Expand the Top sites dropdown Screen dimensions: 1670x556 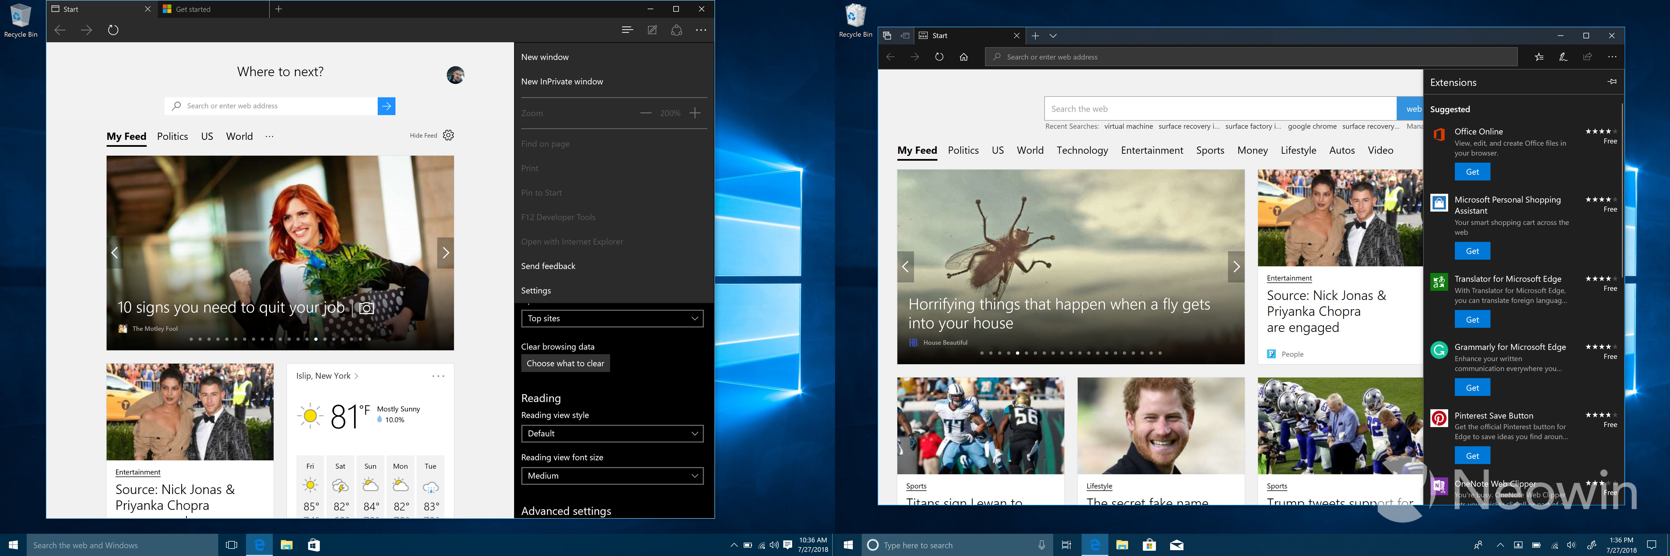(x=612, y=319)
